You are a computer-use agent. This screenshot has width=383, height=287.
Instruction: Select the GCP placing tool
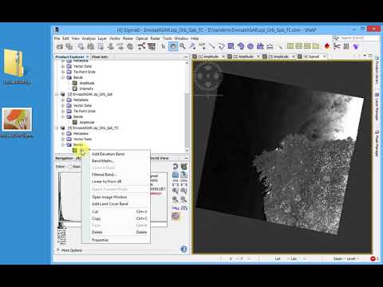[203, 46]
